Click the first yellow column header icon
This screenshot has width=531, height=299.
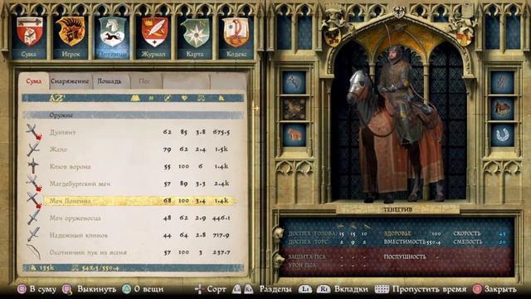(x=135, y=98)
